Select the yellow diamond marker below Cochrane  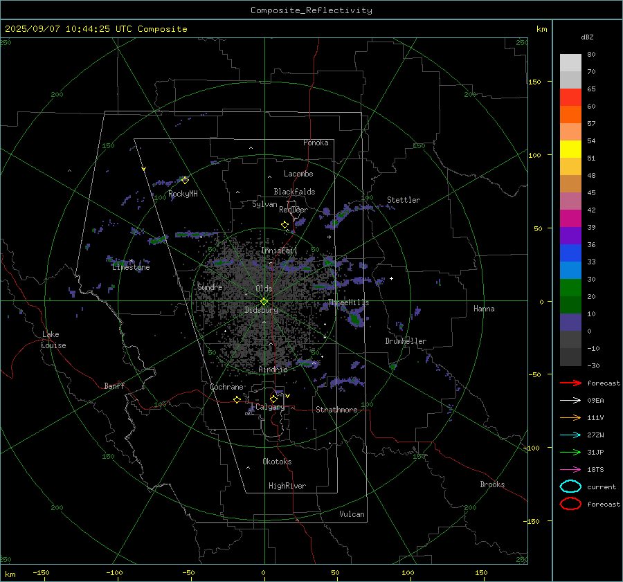pos(237,399)
